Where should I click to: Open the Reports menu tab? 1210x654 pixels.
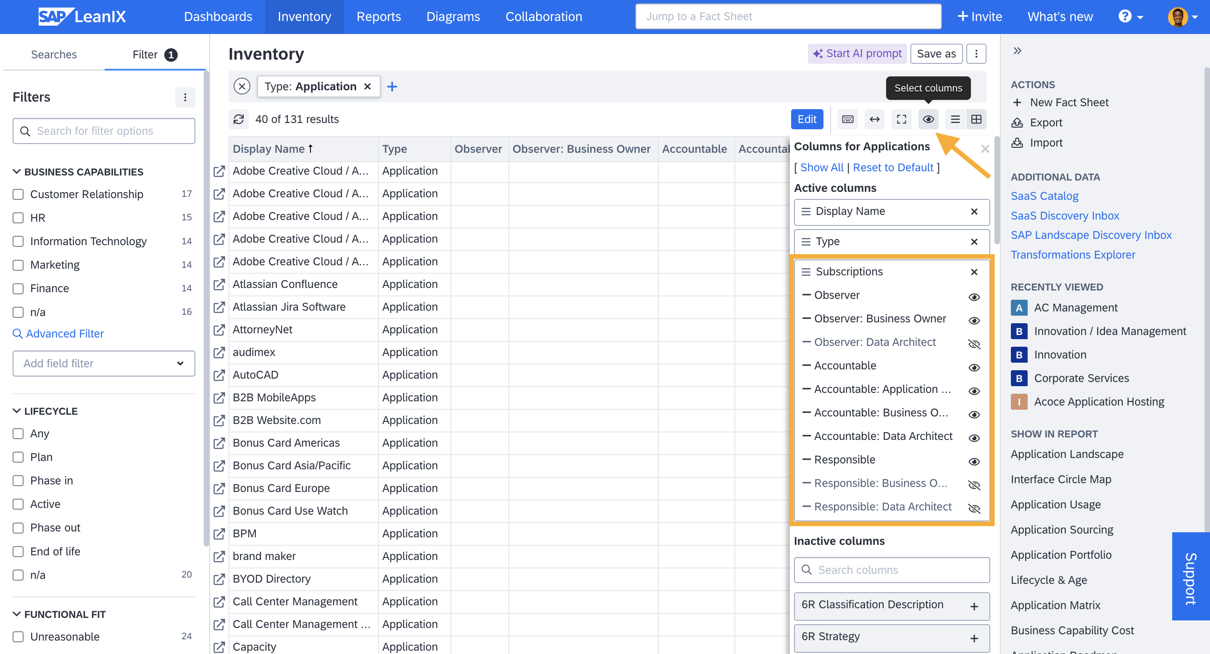(379, 16)
